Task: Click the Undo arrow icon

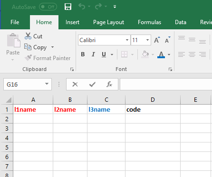Action: coord(82,7)
